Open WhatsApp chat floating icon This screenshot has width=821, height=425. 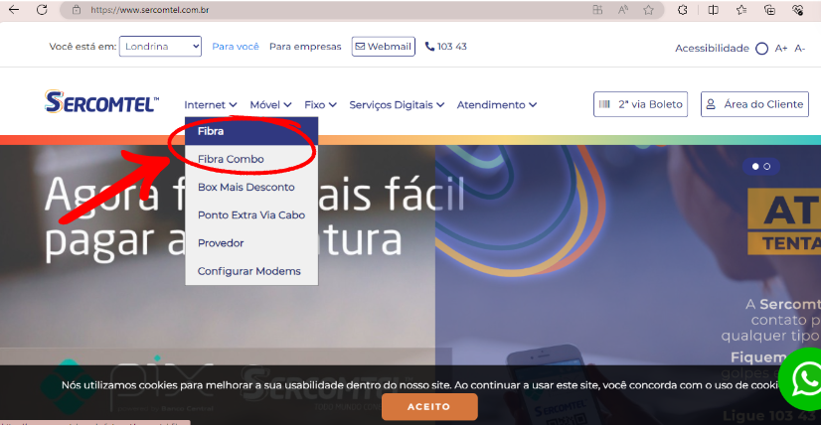[x=801, y=379]
